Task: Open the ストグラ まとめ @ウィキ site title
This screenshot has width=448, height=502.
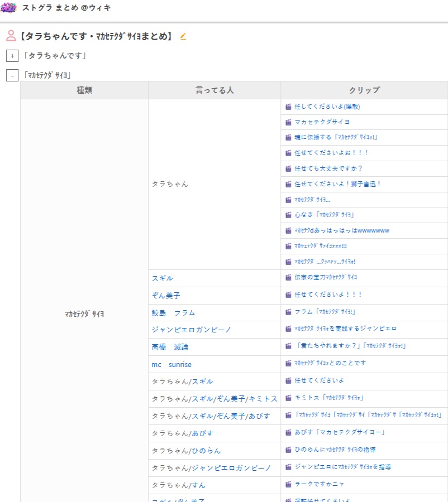Action: (x=66, y=8)
